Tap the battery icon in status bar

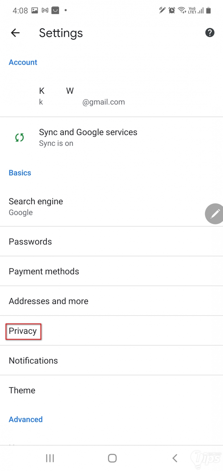[208, 11]
